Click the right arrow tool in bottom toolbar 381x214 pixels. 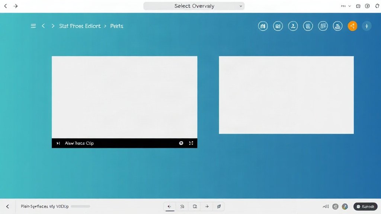click(207, 207)
